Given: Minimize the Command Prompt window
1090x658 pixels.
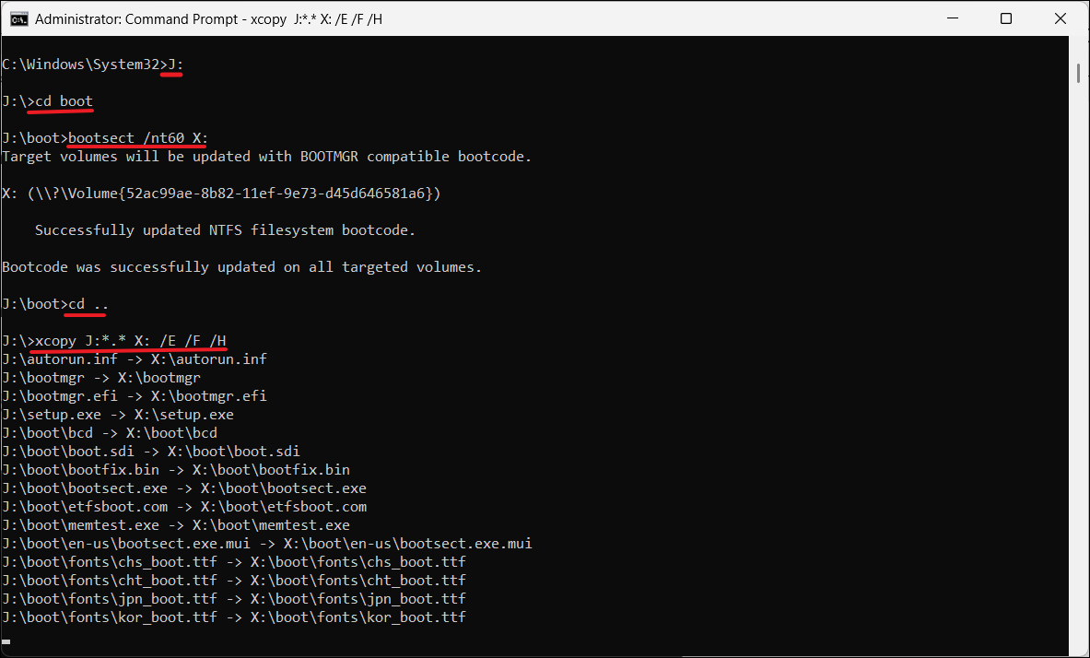Looking at the screenshot, I should tap(955, 18).
